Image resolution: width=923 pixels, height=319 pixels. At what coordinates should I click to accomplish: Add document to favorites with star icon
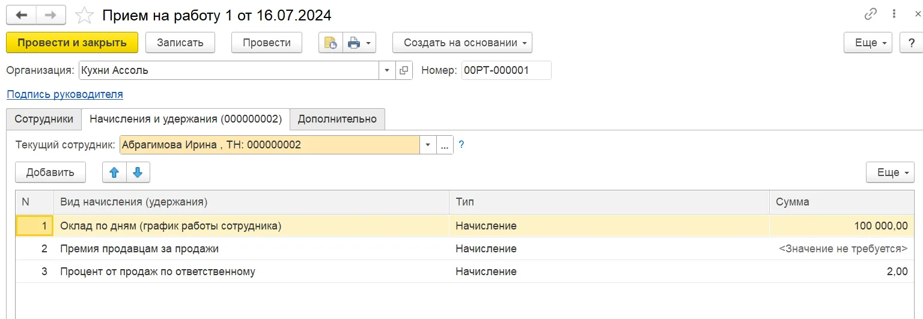coord(84,15)
